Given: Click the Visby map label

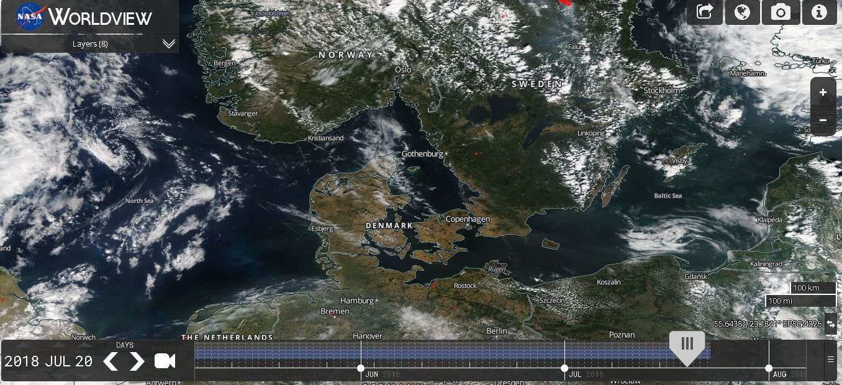Looking at the screenshot, I should click(680, 160).
